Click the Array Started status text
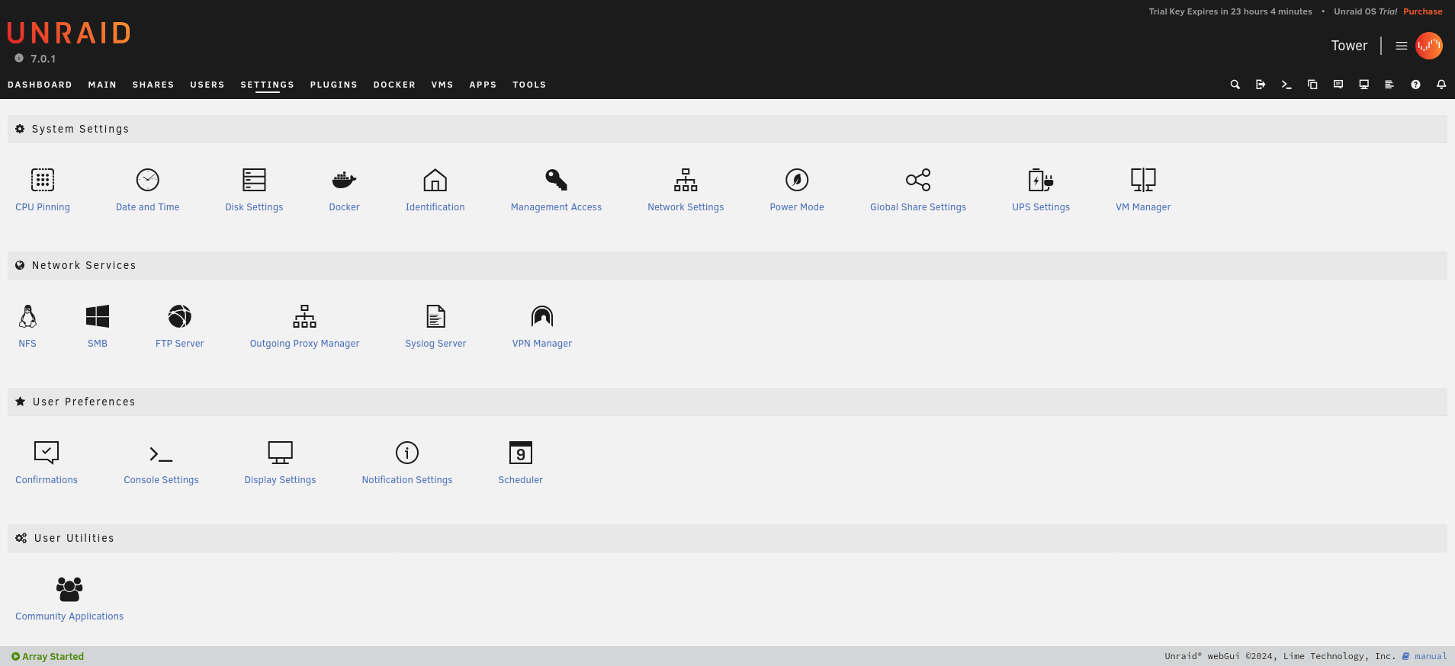Screen dimensions: 1455x666 53,656
